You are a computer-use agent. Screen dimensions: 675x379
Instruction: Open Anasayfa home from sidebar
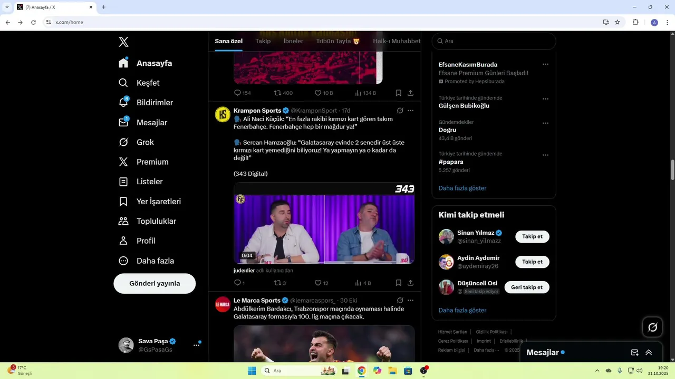[x=146, y=63]
